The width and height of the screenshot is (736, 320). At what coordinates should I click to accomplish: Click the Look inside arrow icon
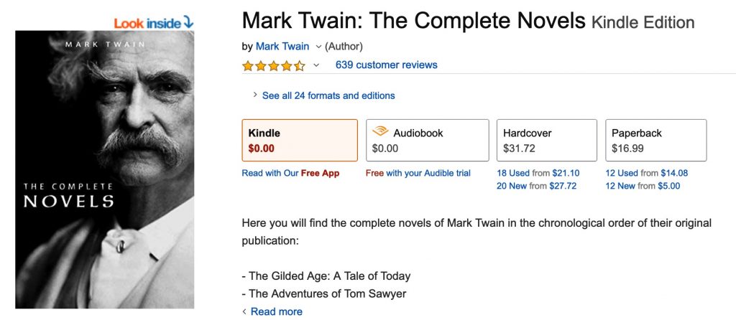click(x=188, y=23)
